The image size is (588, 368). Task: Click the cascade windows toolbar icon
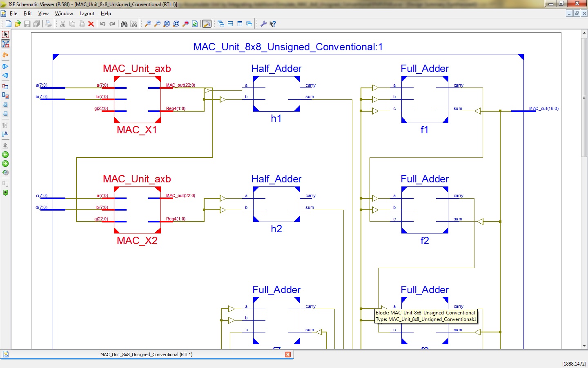tap(221, 24)
